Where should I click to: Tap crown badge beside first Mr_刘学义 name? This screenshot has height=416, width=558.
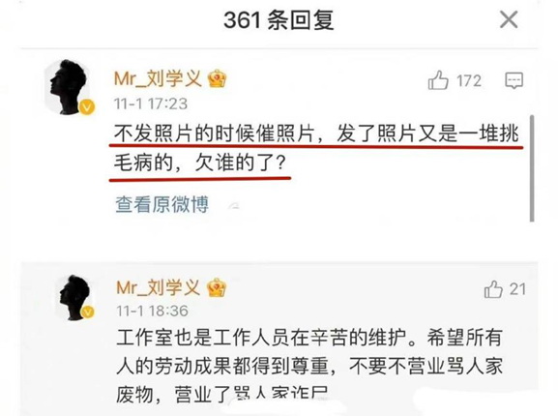point(217,78)
